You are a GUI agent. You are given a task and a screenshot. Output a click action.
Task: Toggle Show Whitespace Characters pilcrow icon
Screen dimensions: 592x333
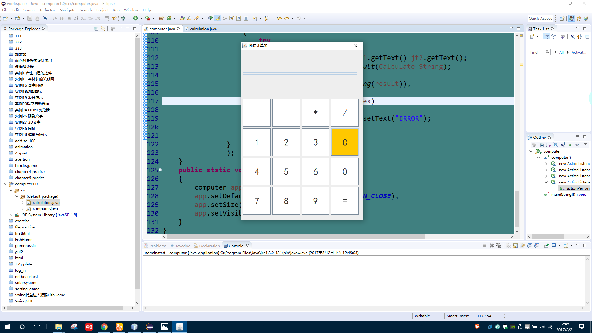pyautogui.click(x=246, y=18)
